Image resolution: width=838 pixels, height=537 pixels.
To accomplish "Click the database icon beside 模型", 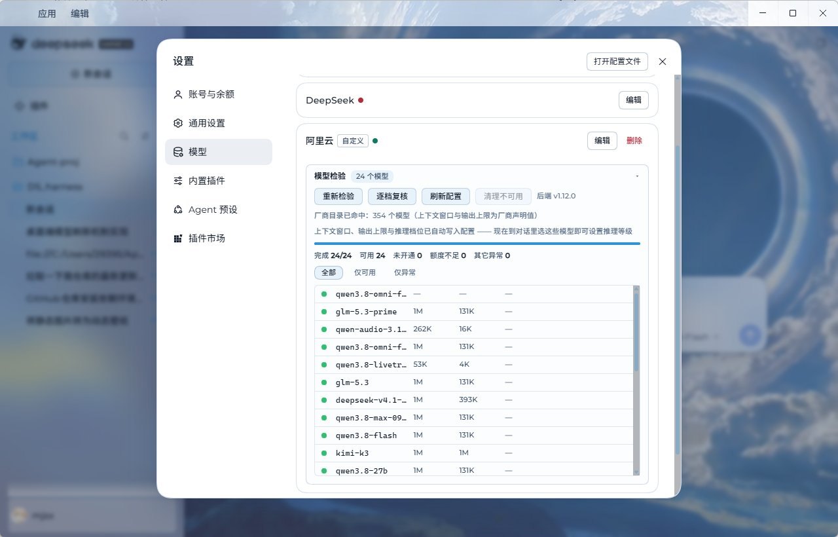I will click(x=177, y=152).
